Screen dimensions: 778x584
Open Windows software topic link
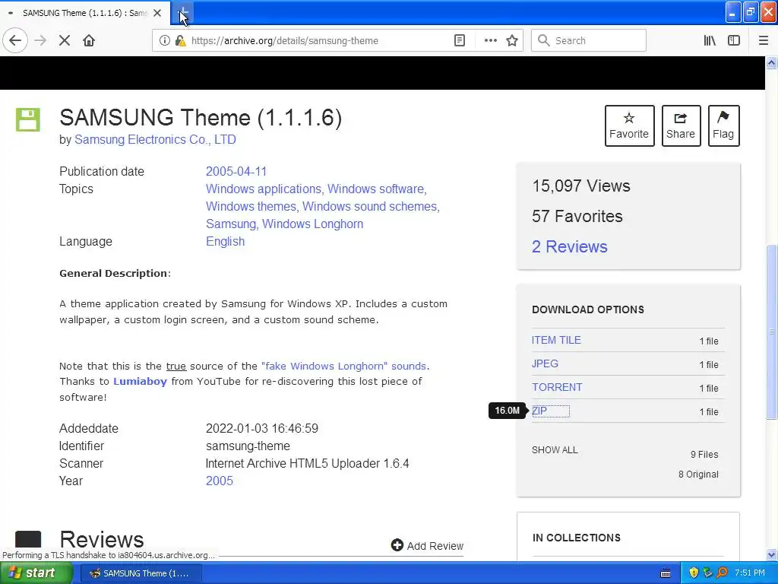tap(375, 189)
